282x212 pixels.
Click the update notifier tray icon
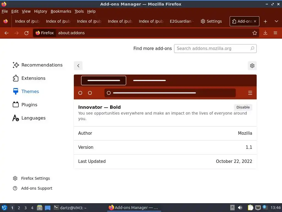[x=265, y=207]
